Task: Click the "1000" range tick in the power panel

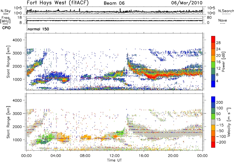Action: pyautogui.click(x=17, y=79)
